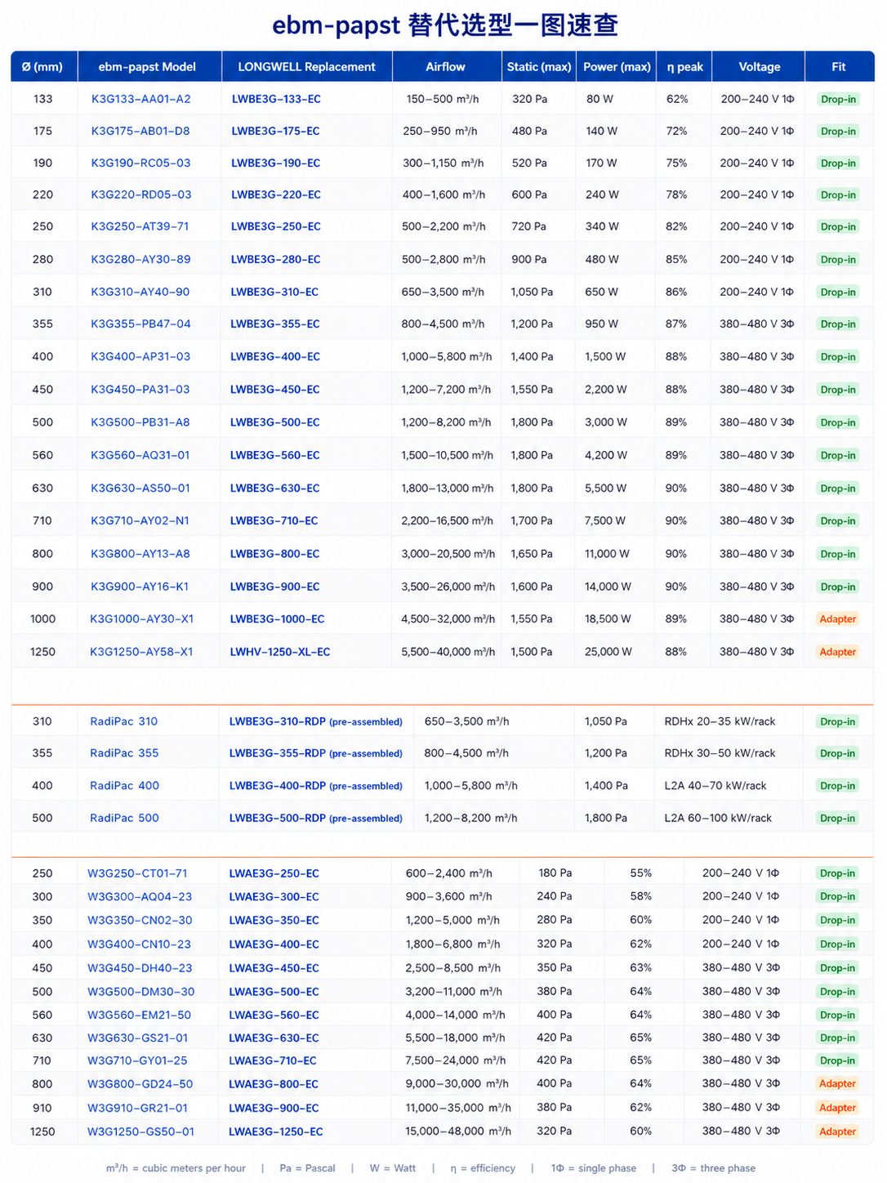
Task: Click the Voltage column header
Action: tap(760, 67)
